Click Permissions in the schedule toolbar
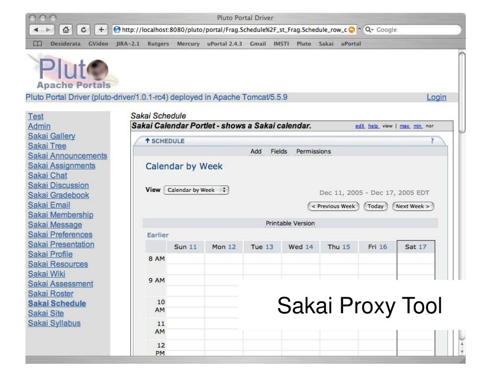Image resolution: width=502 pixels, height=376 pixels. (x=313, y=152)
